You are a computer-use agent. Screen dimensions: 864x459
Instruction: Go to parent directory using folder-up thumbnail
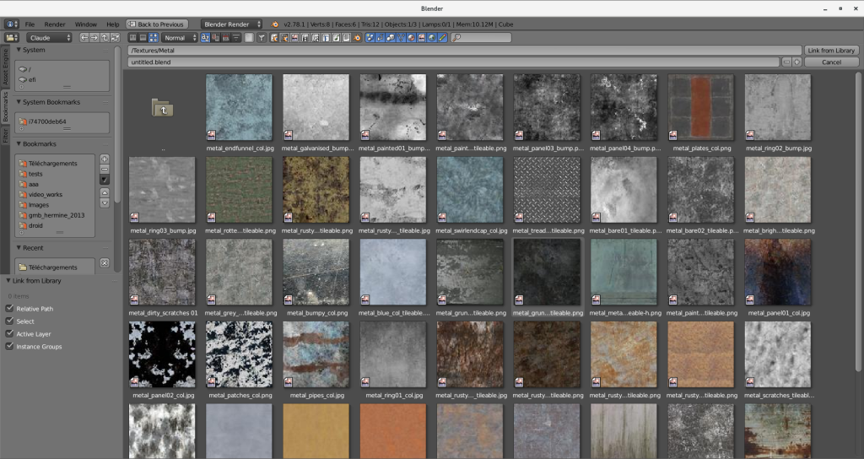click(162, 107)
